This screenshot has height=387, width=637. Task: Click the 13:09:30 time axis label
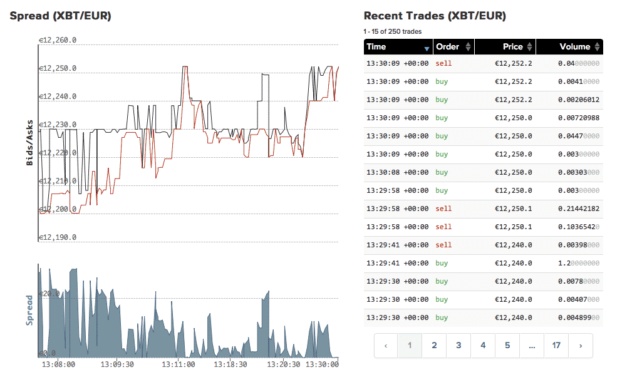click(117, 364)
